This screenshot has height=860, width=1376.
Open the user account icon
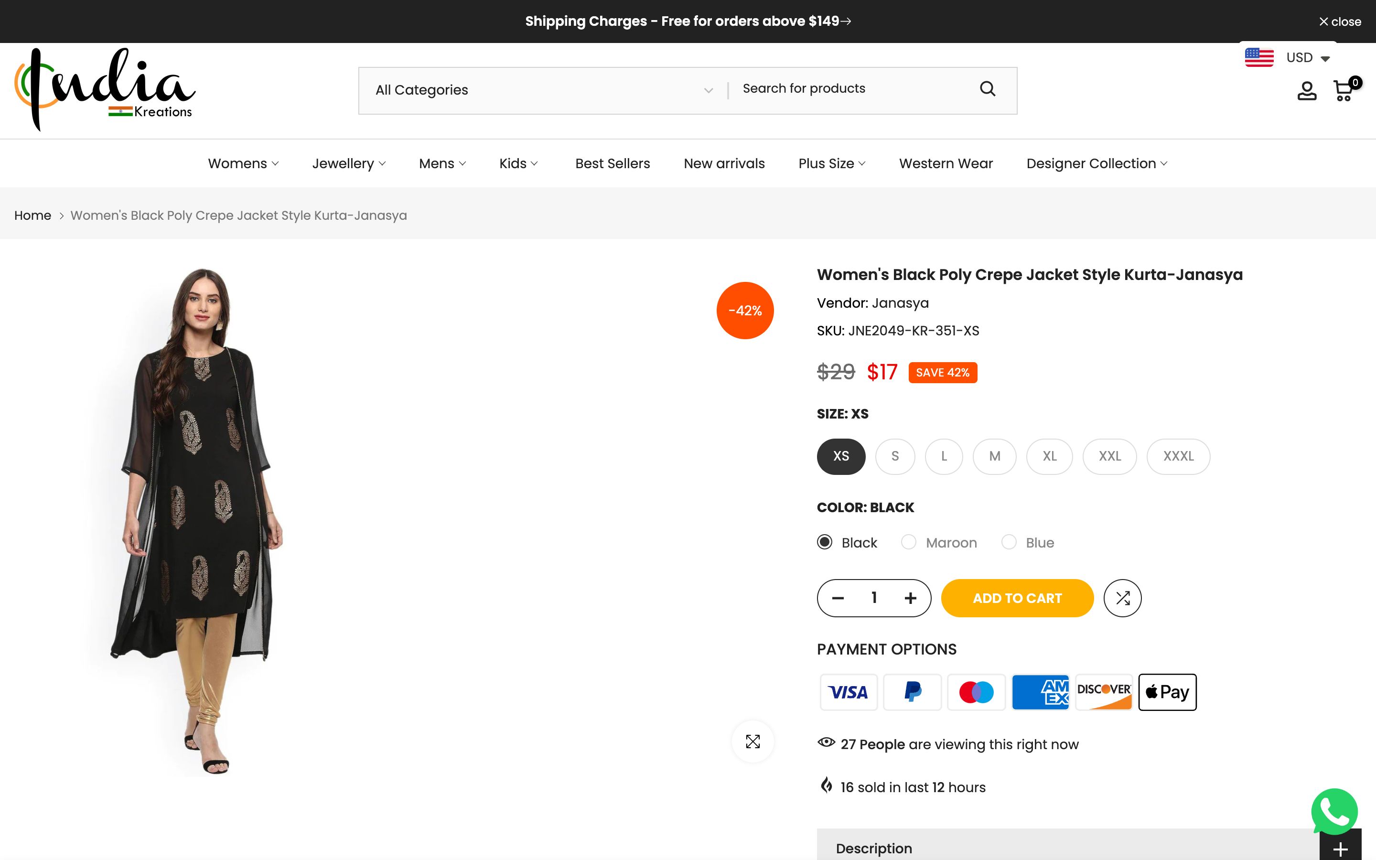[1306, 91]
